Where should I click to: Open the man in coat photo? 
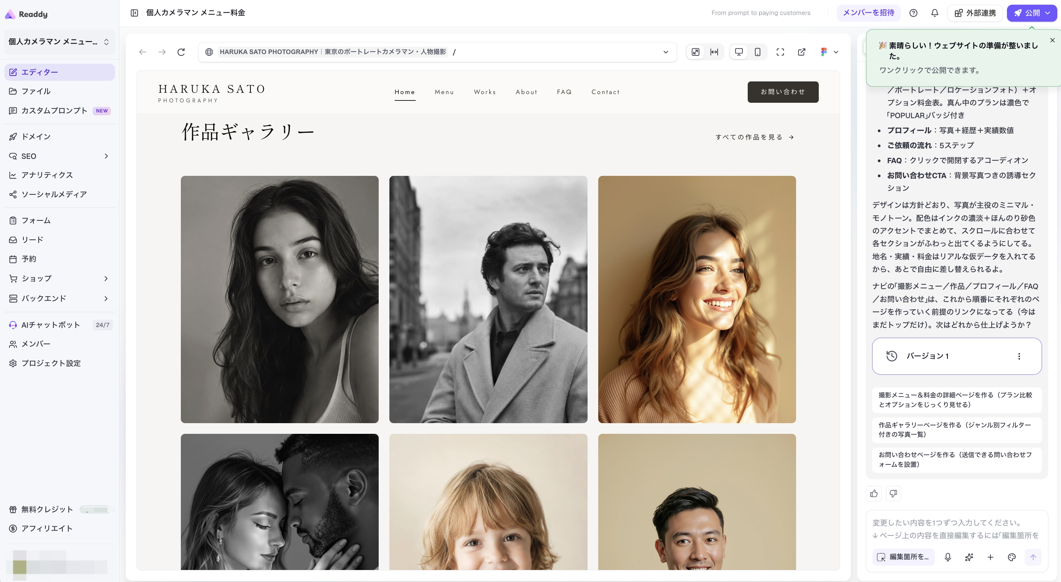[488, 299]
